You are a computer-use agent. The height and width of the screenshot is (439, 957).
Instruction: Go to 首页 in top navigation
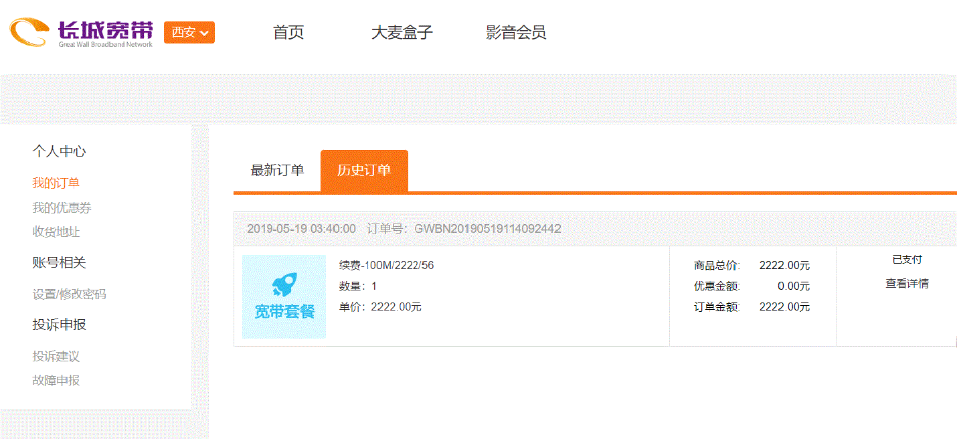point(288,32)
